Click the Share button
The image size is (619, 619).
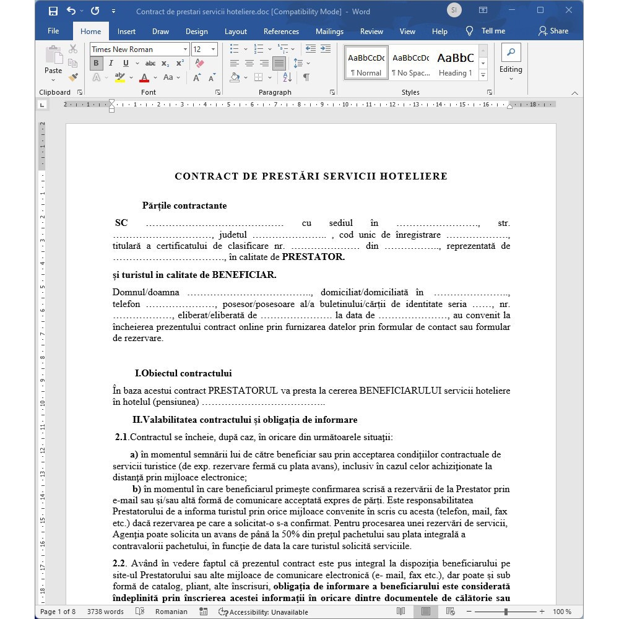(x=553, y=31)
